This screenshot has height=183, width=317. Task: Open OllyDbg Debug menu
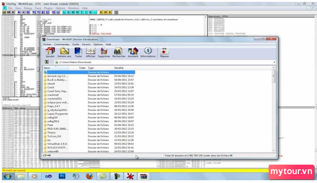(28, 8)
